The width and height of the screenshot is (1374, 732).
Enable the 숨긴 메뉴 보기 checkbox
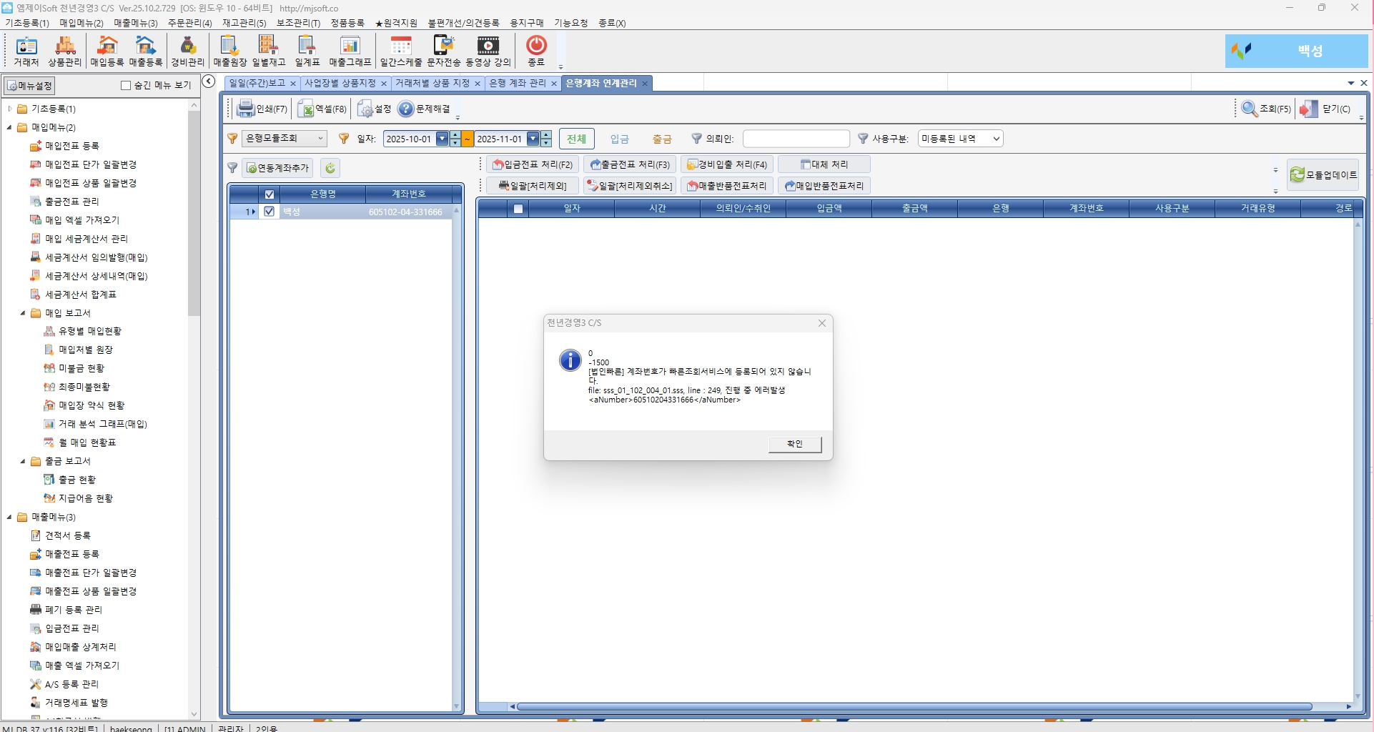click(x=127, y=86)
